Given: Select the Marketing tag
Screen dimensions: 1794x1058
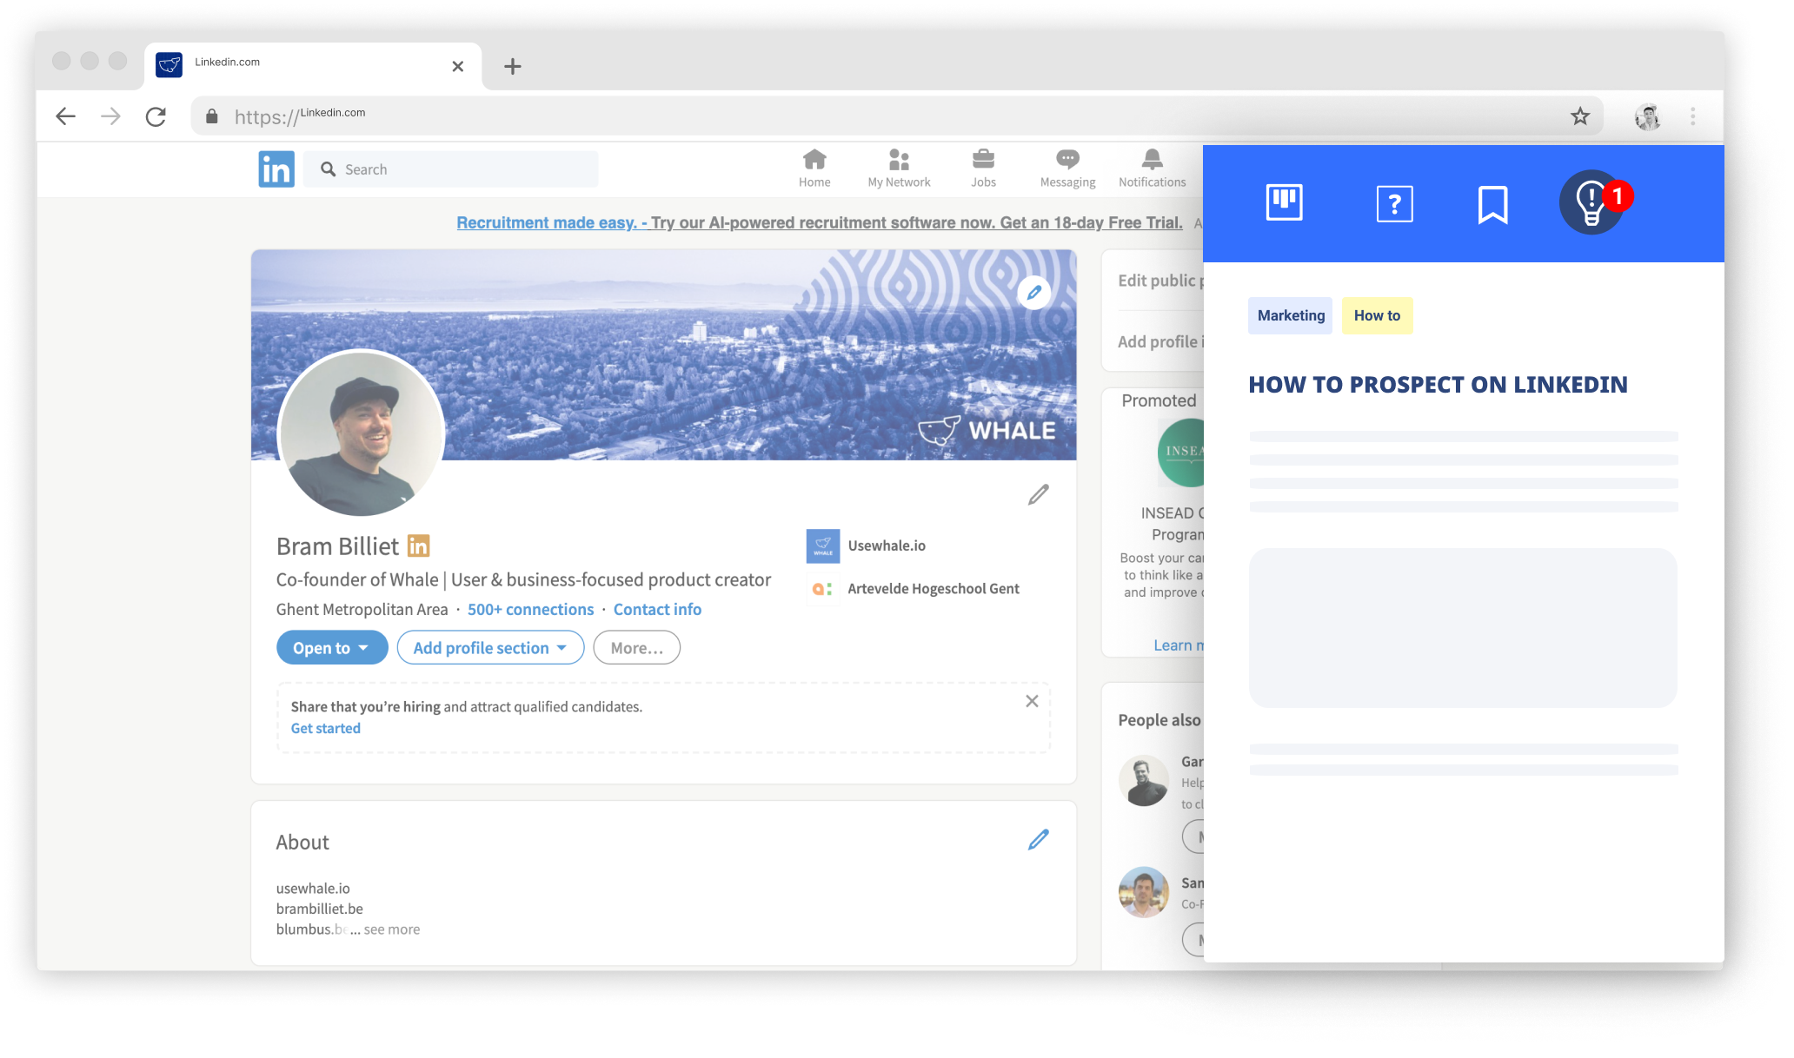Looking at the screenshot, I should (x=1291, y=316).
